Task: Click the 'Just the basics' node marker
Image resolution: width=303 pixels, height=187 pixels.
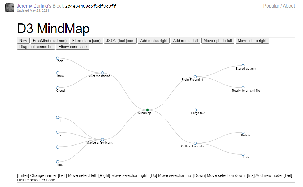Action: coord(102,73)
